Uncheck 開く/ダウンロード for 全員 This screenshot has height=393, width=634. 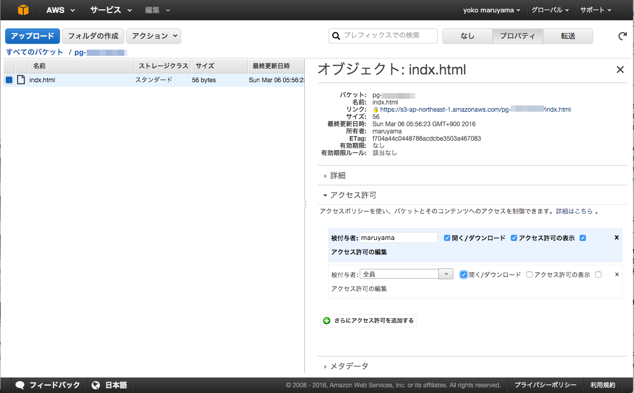(464, 275)
